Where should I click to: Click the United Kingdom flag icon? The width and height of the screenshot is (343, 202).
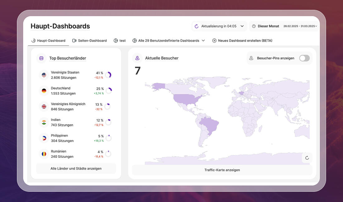point(44,106)
